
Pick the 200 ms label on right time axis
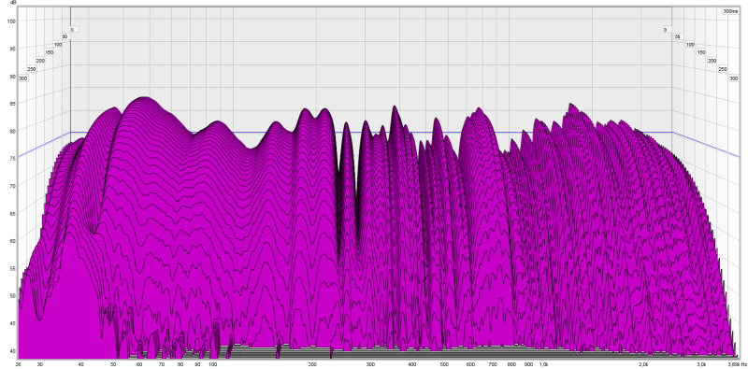[x=712, y=61]
